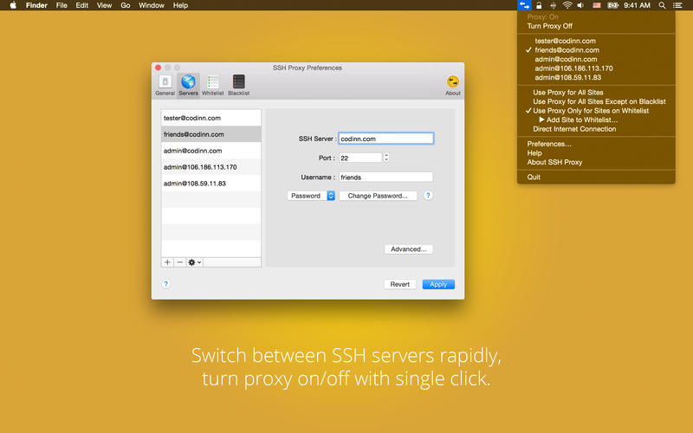Open the General preferences tab icon
The image size is (693, 433).
click(165, 84)
